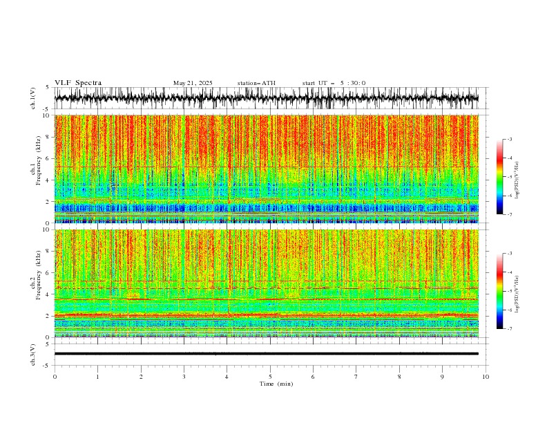Click the ch.1 colorbar 'log(PSD)(V²/Hz)' label
Image resolution: width=547 pixels, height=423 pixels.
coord(517,180)
